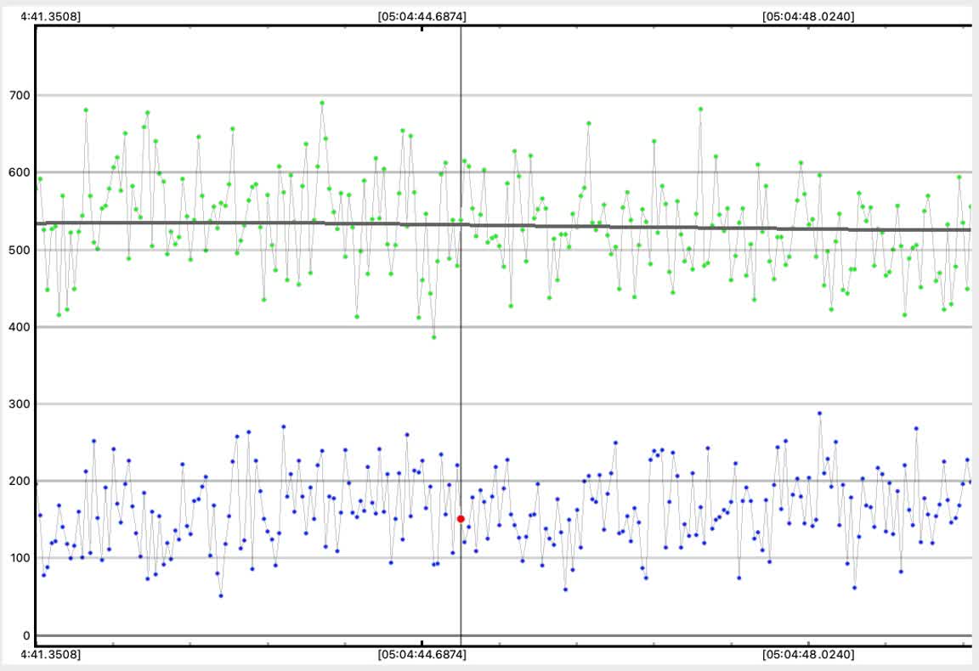The height and width of the screenshot is (671, 979).
Task: Click the bottom [05:04:44.6874] timestamp label
Action: [x=422, y=655]
